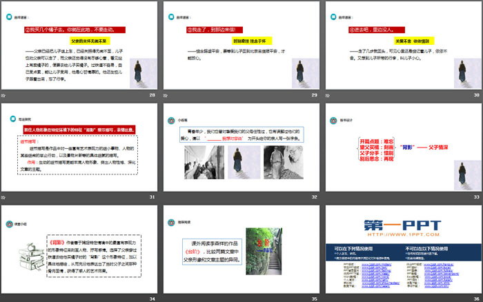This screenshot has width=483, height=302.
Task: Click the dashed text box on slide 31
Action: pos(77,155)
